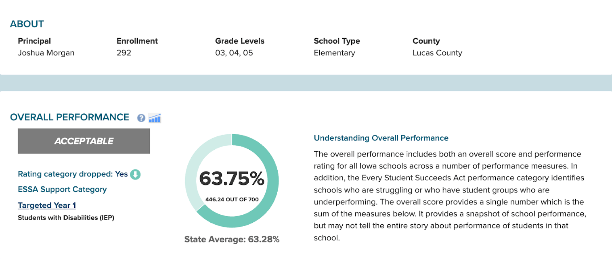
Task: Click the Students with Disabilities (IEP) label
Action: pyautogui.click(x=66, y=218)
